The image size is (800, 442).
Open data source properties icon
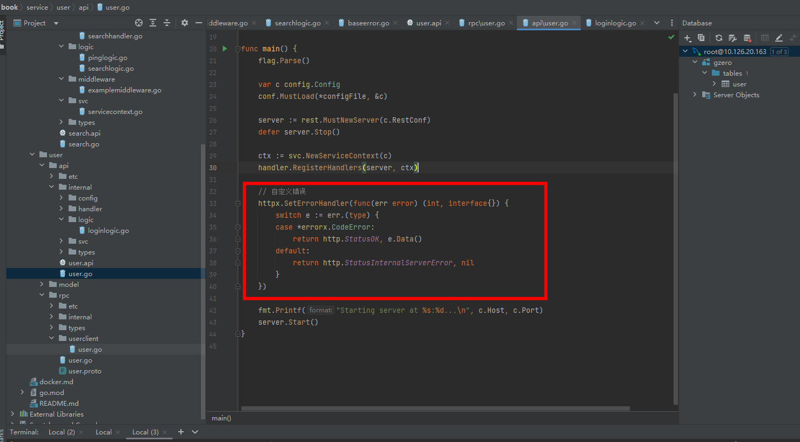[732, 38]
